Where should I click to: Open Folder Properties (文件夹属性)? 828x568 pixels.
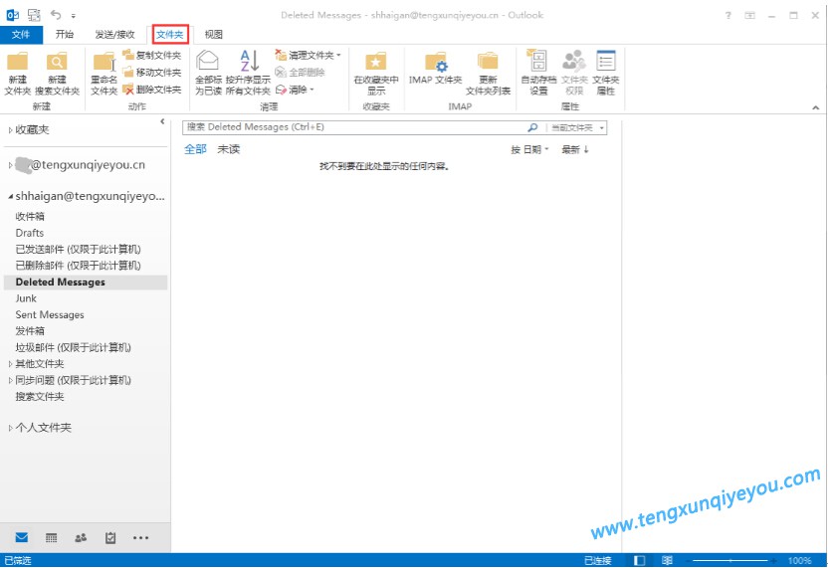(606, 74)
